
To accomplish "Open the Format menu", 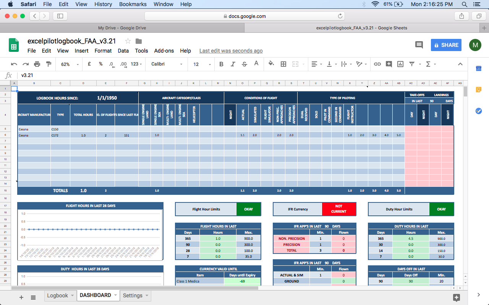I will (103, 51).
